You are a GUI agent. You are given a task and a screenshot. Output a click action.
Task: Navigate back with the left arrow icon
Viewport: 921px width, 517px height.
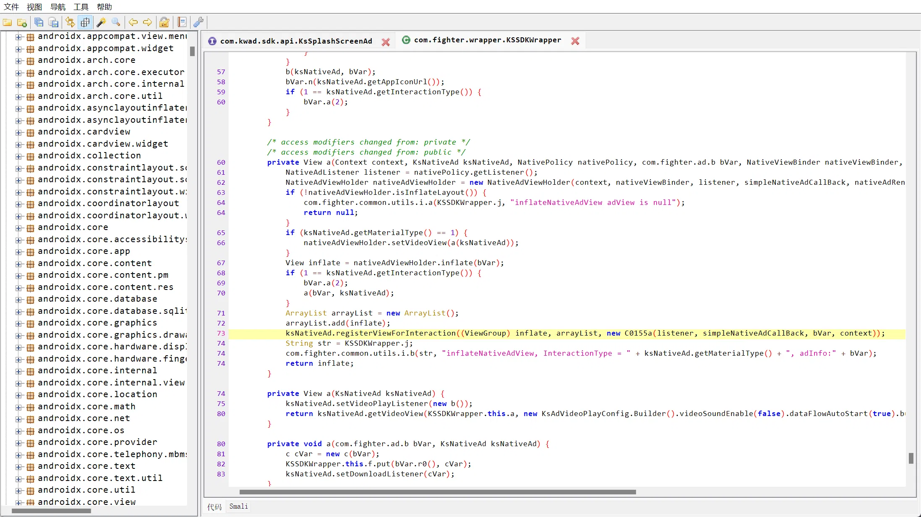[133, 23]
